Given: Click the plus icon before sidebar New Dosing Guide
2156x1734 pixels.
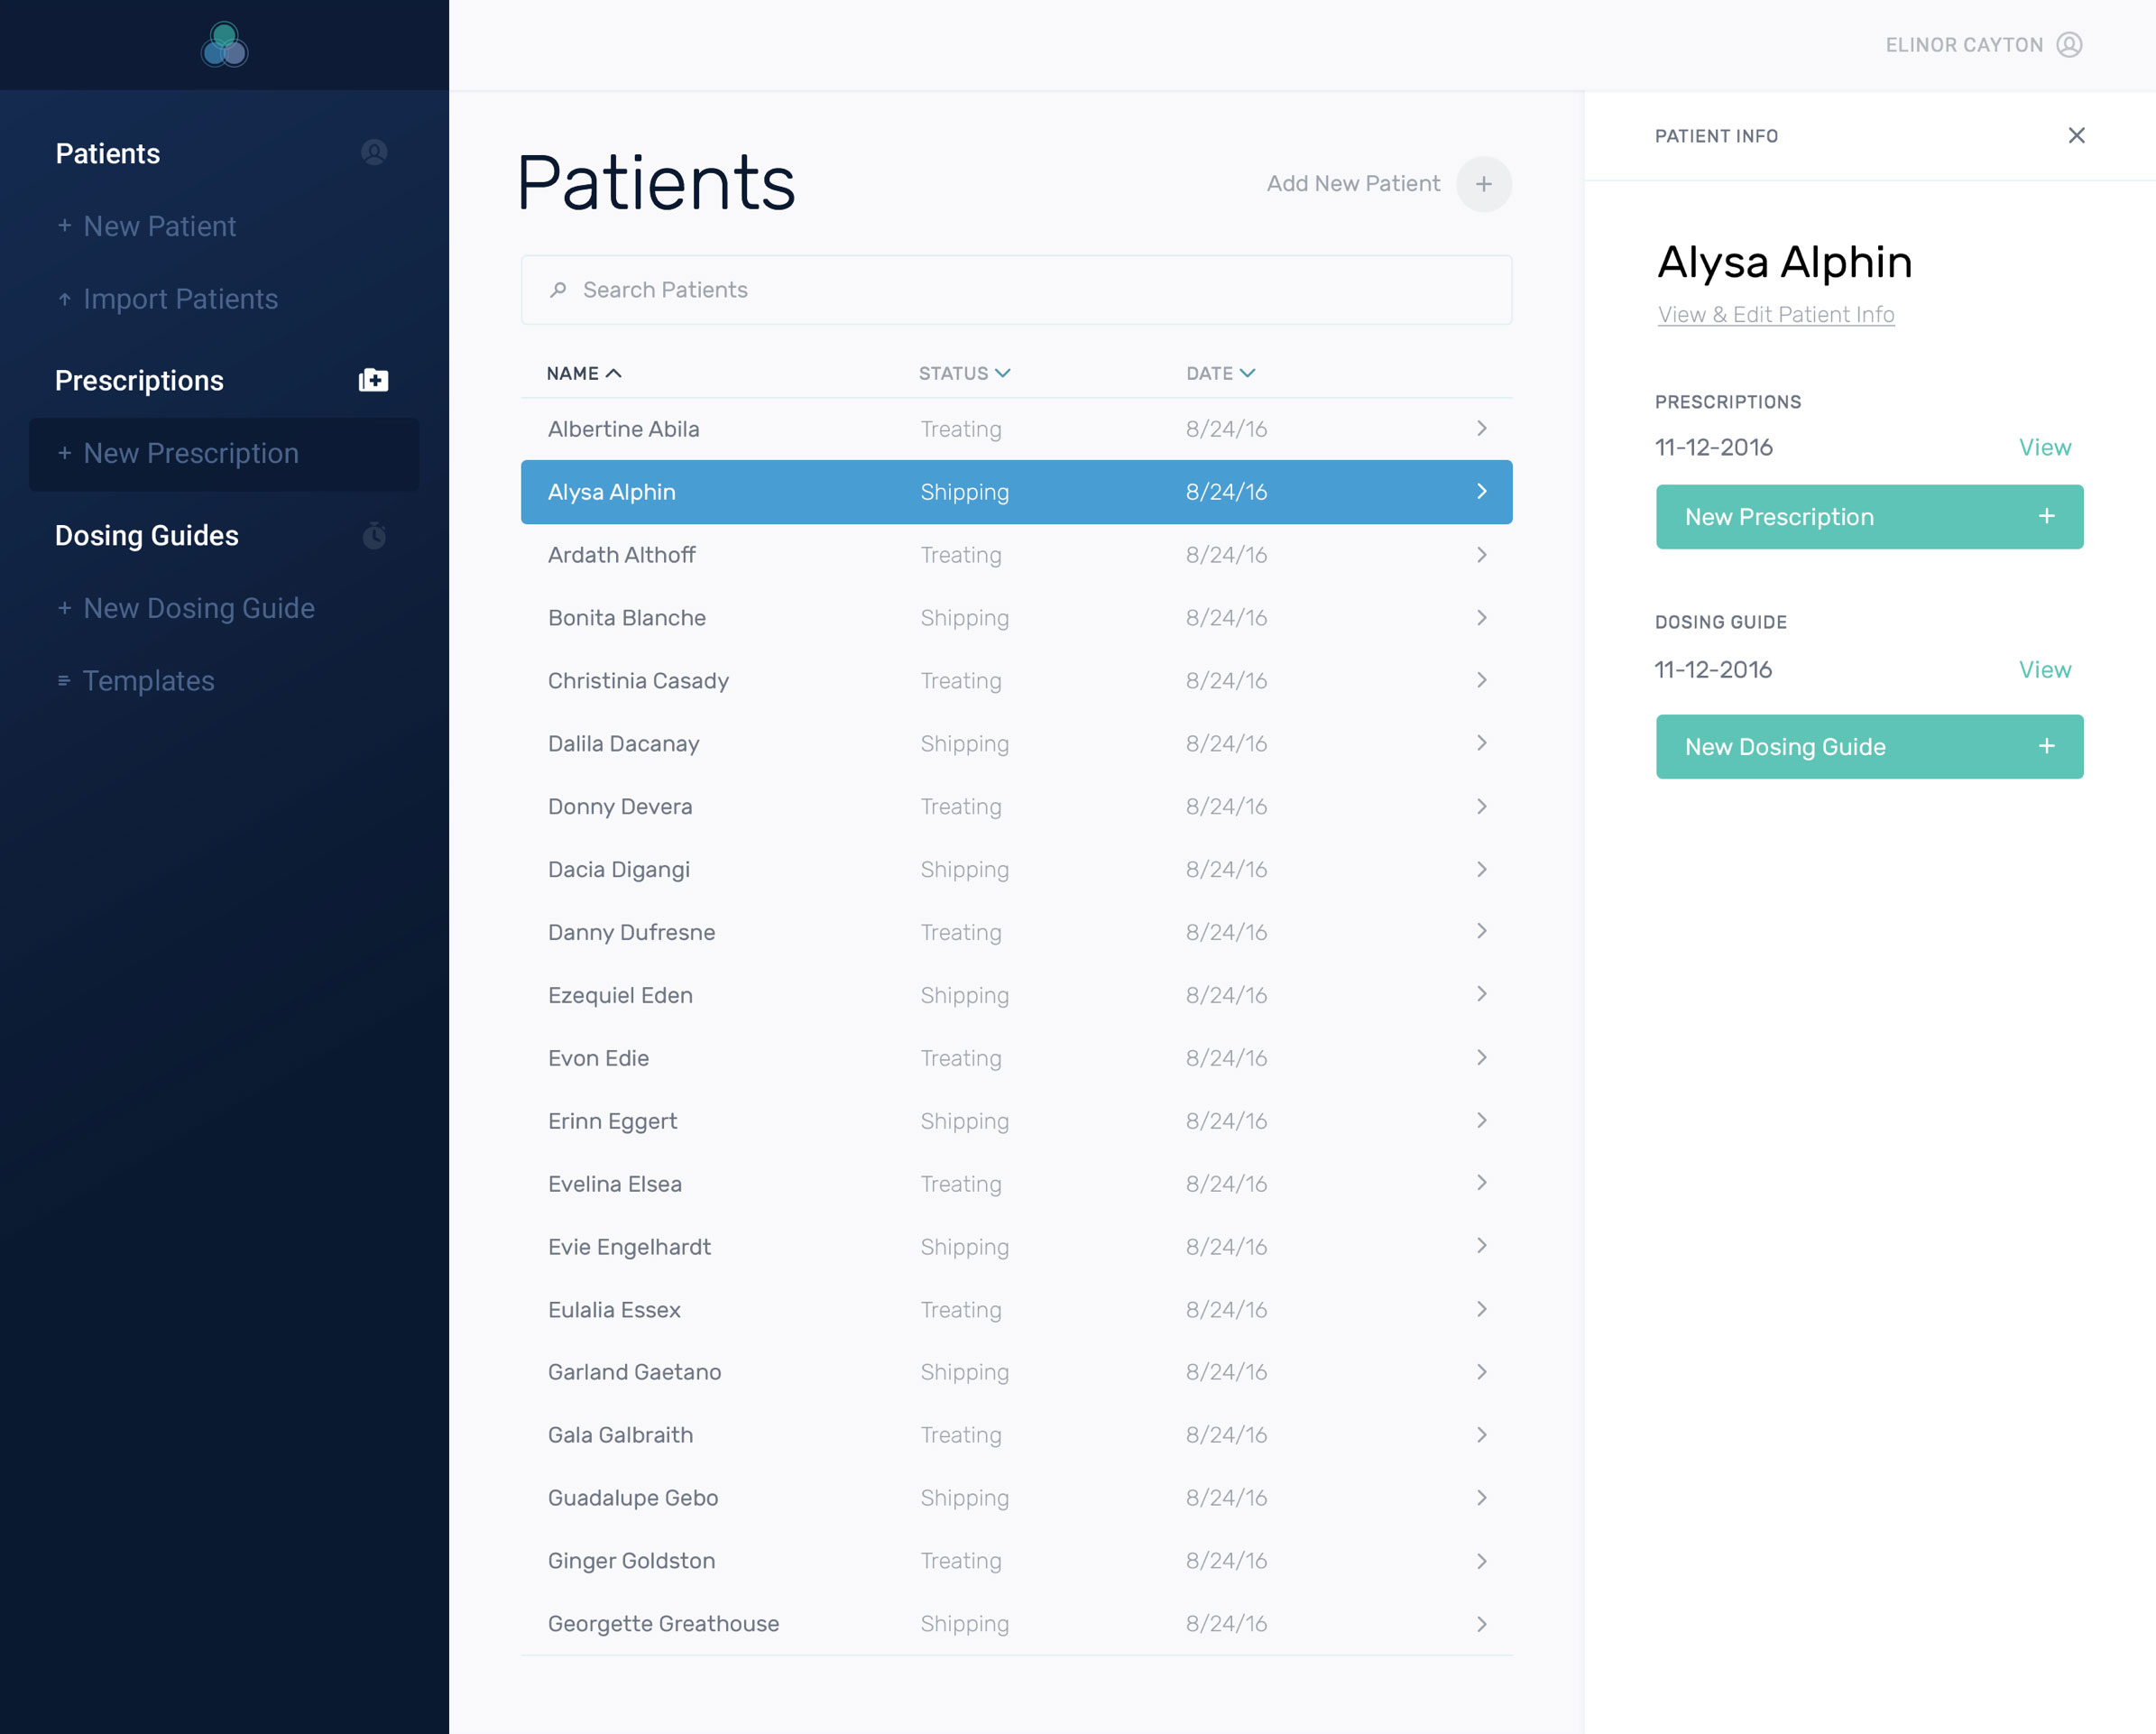Looking at the screenshot, I should 64,608.
